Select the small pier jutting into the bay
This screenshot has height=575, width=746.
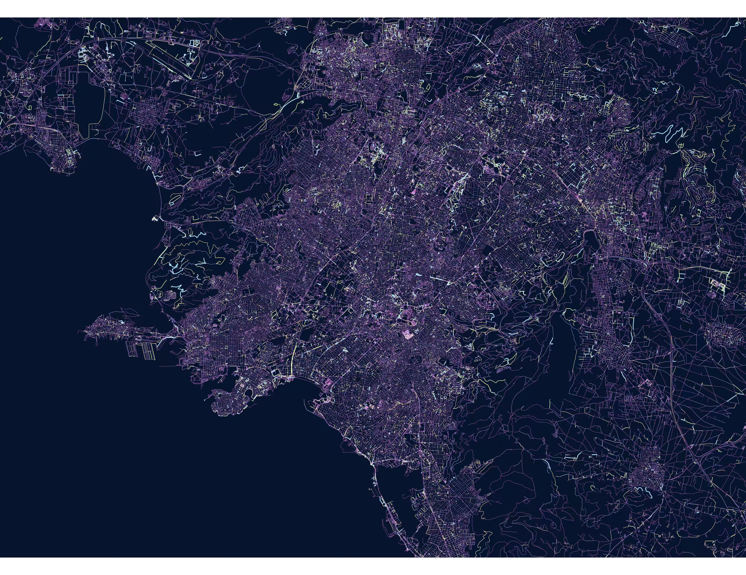[155, 219]
